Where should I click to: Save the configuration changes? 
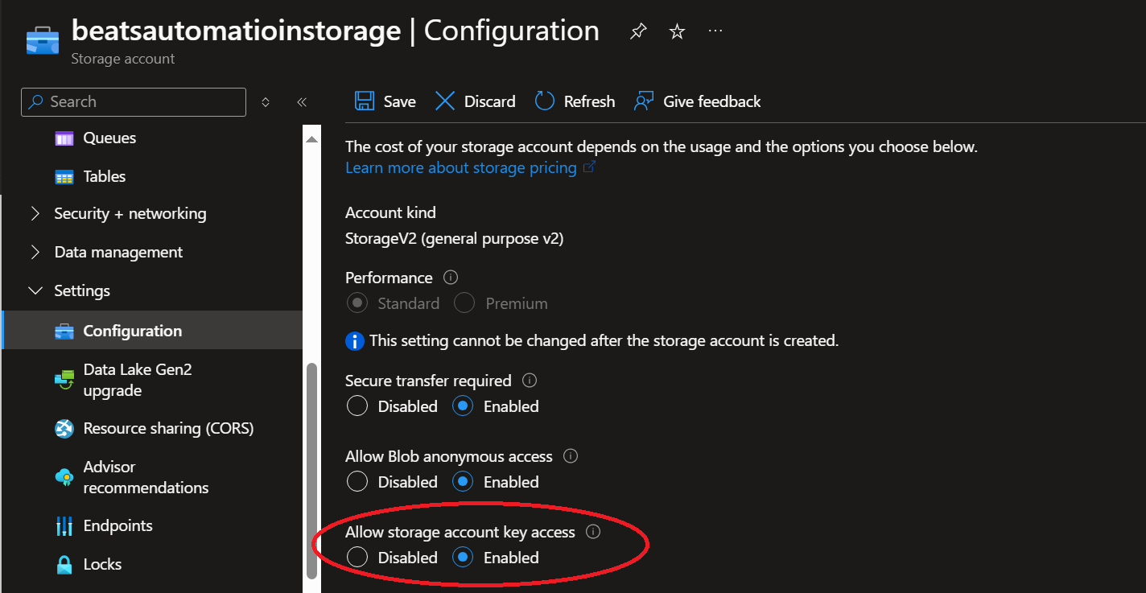tap(385, 101)
